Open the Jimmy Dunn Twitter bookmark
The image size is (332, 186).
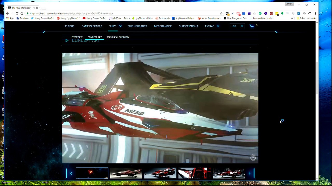[x=42, y=18]
